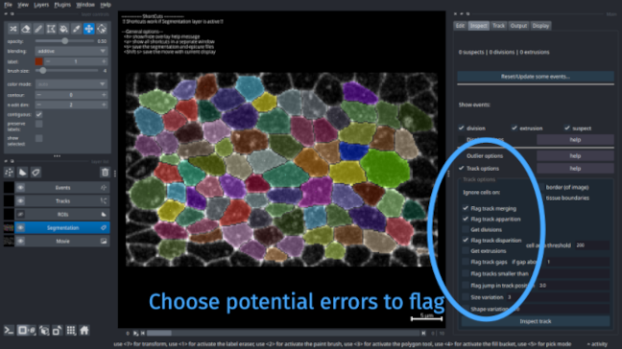Image resolution: width=622 pixels, height=349 pixels.
Task: Uncheck the contiguous checkbox
Action: [38, 114]
